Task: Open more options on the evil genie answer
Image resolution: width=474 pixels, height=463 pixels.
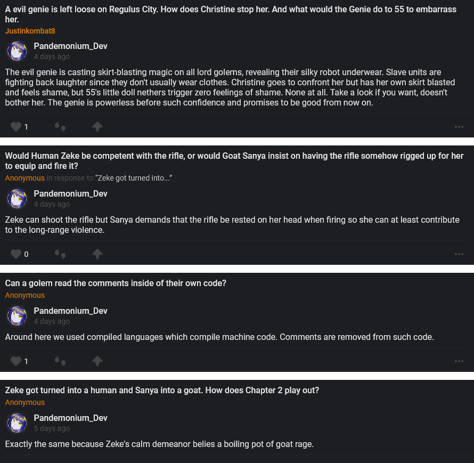Action: (x=459, y=127)
